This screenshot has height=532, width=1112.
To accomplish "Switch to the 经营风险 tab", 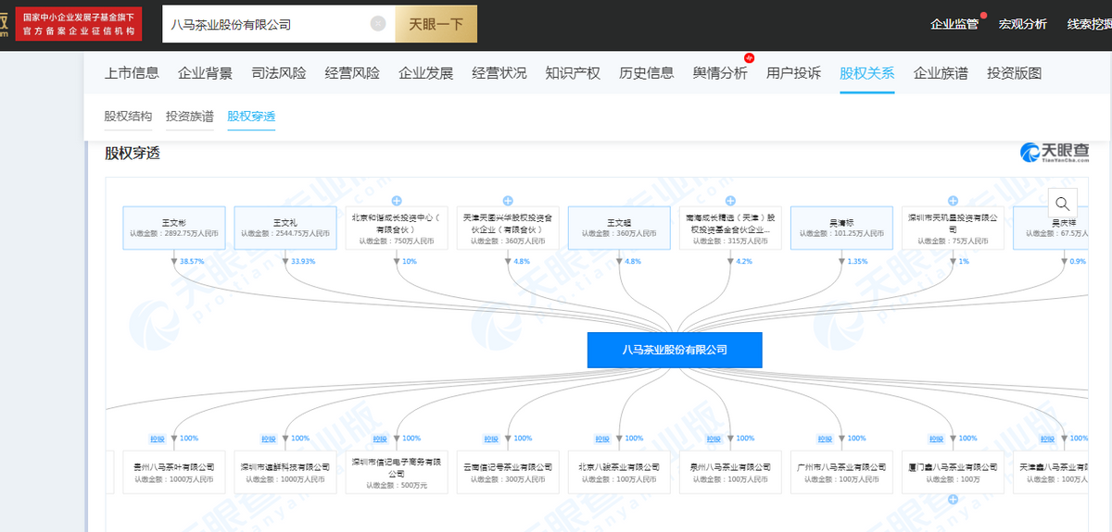I will click(352, 73).
